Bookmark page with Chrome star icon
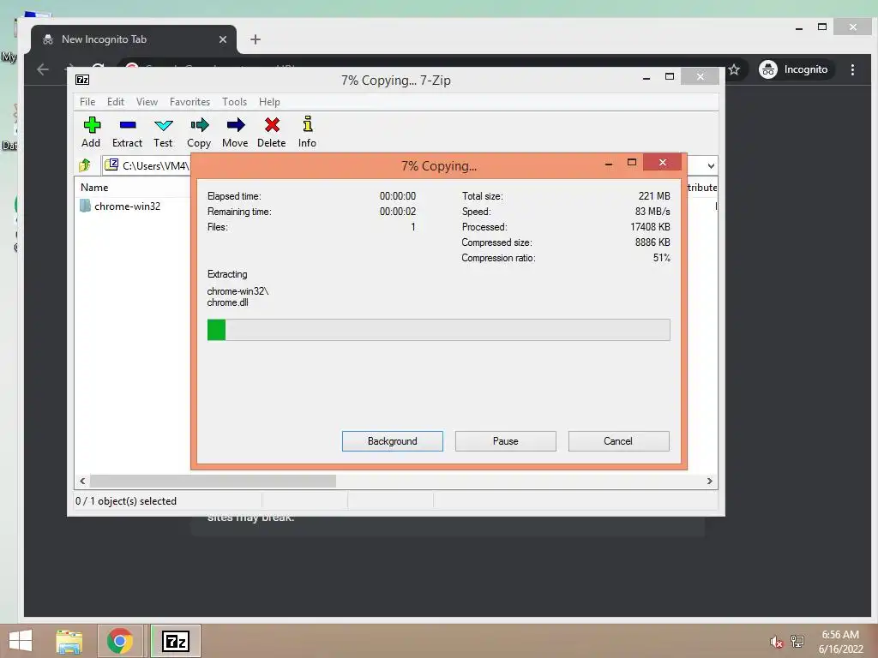Screen dimensions: 878x658 point(734,70)
